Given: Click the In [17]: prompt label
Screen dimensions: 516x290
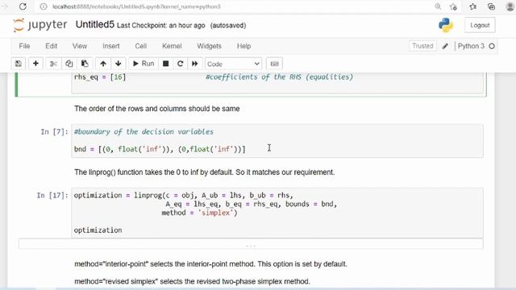Looking at the screenshot, I should pos(52,195).
